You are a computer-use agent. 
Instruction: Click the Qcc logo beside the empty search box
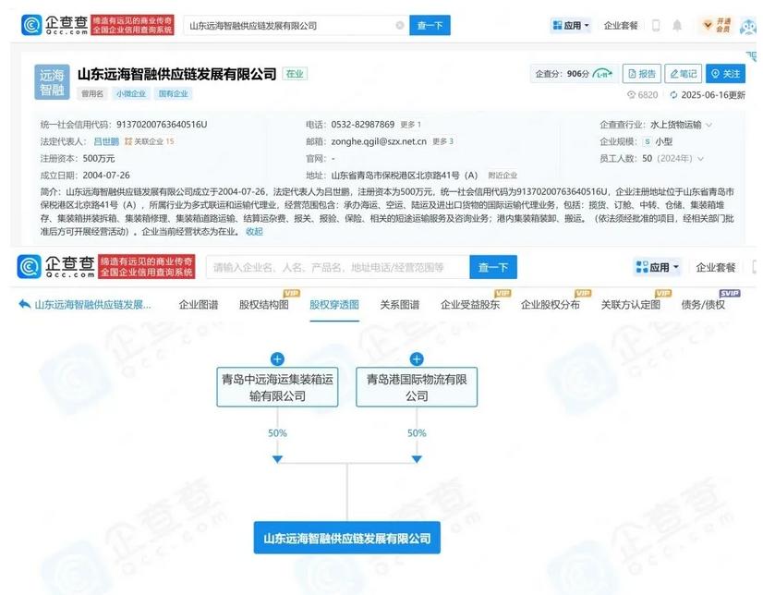56,267
